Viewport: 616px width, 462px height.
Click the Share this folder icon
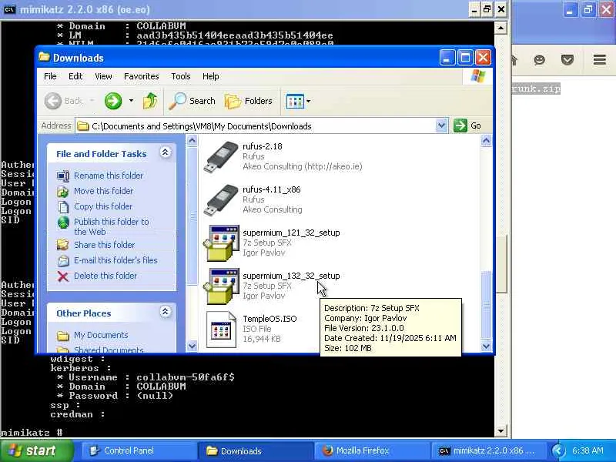(63, 245)
